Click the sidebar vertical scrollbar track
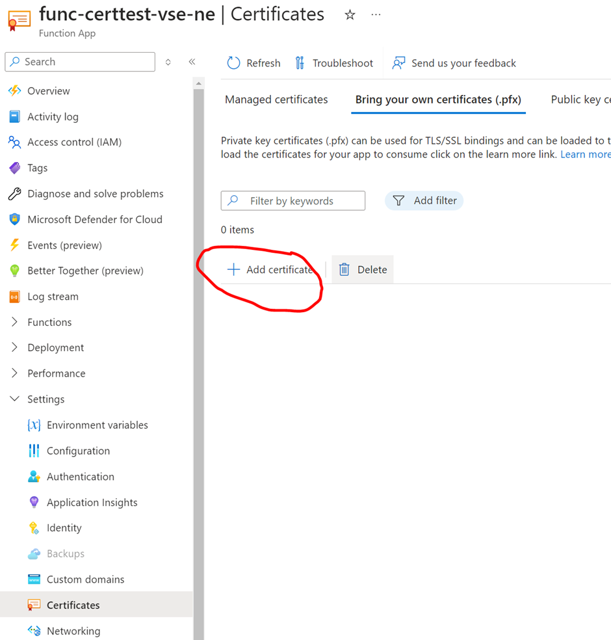 (199, 364)
